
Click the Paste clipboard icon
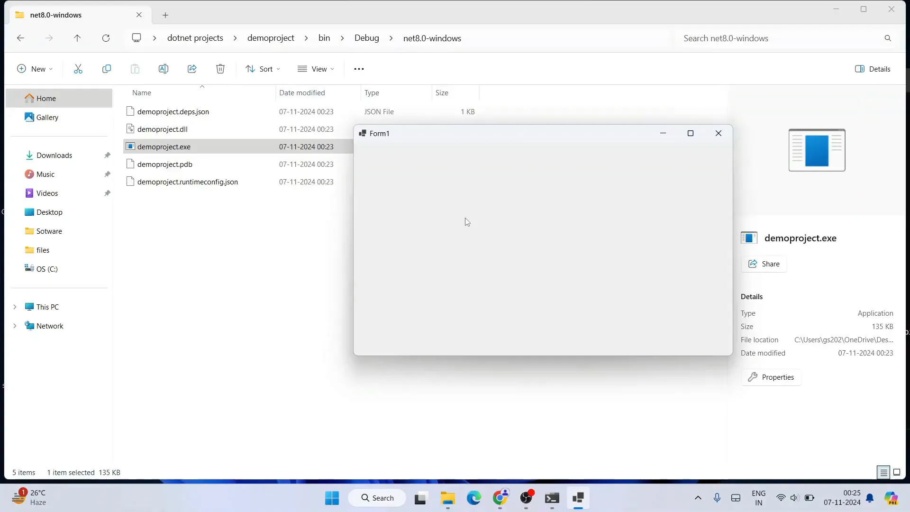135,69
